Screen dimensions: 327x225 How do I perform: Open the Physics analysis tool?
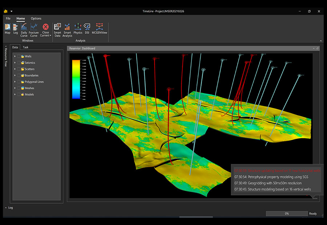(x=78, y=29)
